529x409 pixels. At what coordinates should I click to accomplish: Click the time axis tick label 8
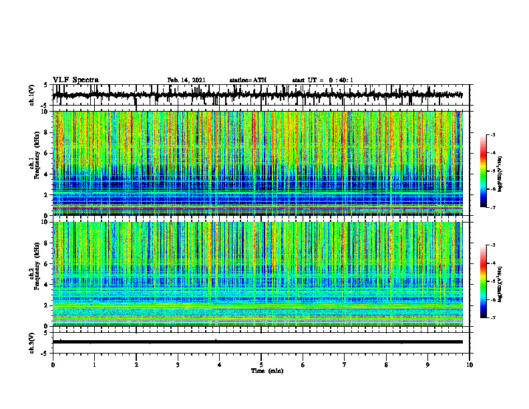(x=386, y=365)
